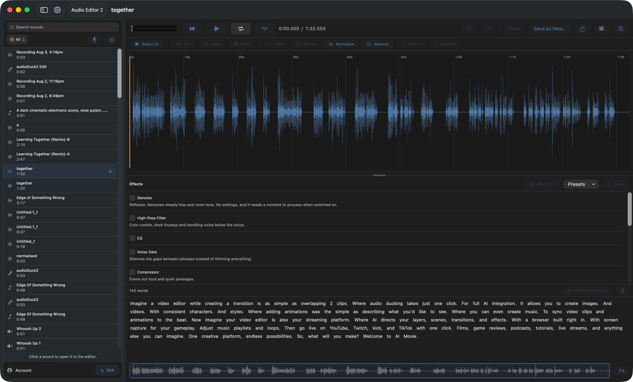The image size is (633, 382).
Task: Toggle the sidebar panel icon
Action: 44,10
